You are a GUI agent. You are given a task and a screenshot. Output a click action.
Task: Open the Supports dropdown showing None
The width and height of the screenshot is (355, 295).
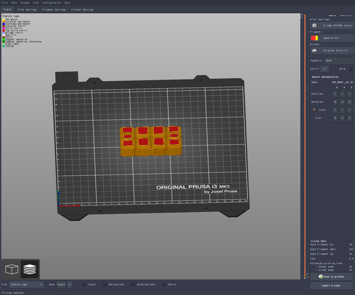click(339, 60)
